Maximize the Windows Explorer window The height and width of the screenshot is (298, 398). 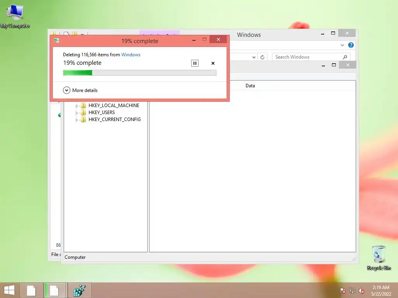click(x=333, y=33)
